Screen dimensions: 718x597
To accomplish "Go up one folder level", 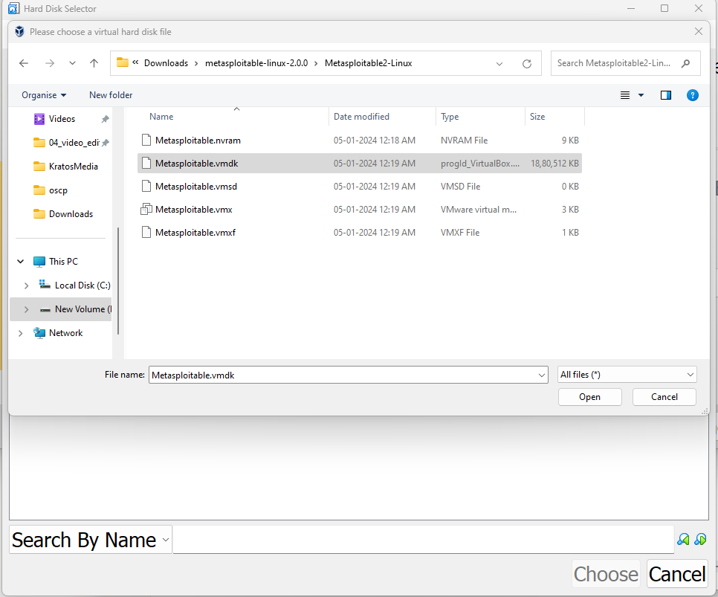I will click(94, 63).
